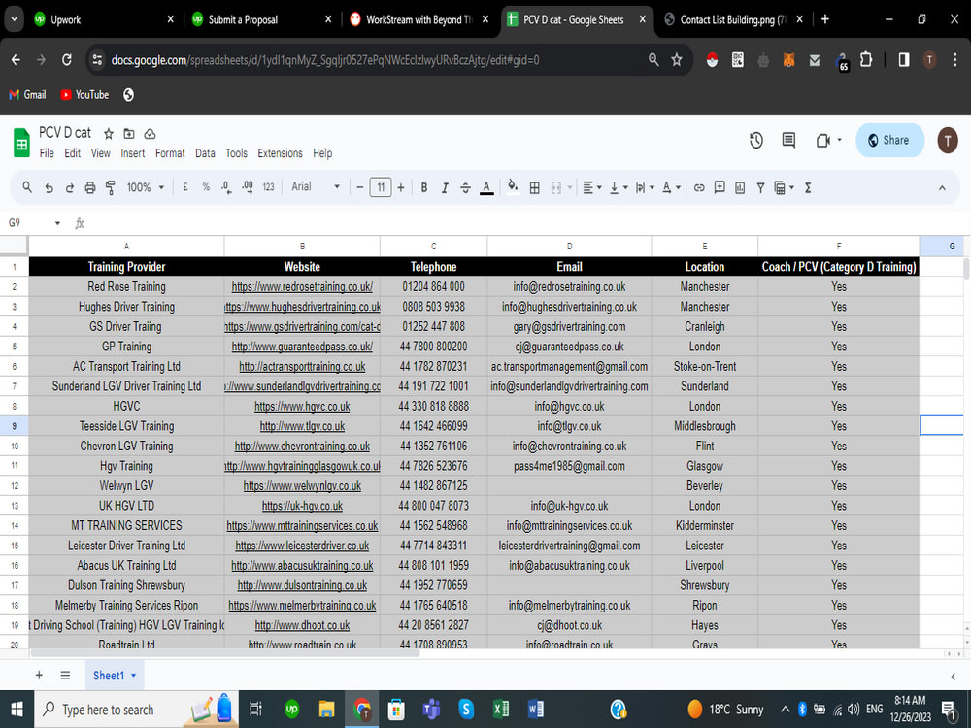Increase decimal places
Screen dimensions: 971x728
pyautogui.click(x=248, y=187)
